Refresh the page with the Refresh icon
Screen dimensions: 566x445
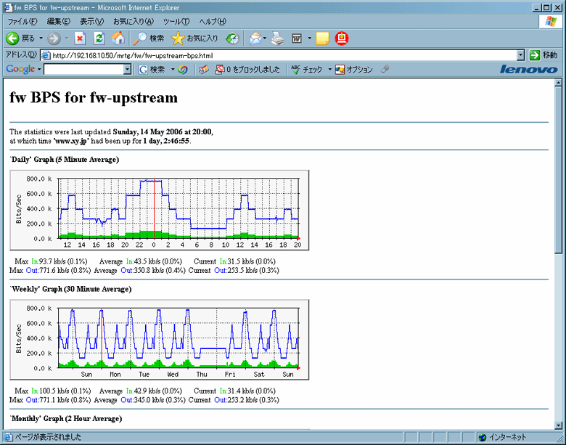[x=99, y=38]
